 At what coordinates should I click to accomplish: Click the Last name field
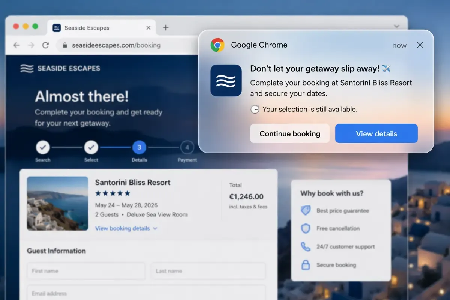(x=208, y=271)
